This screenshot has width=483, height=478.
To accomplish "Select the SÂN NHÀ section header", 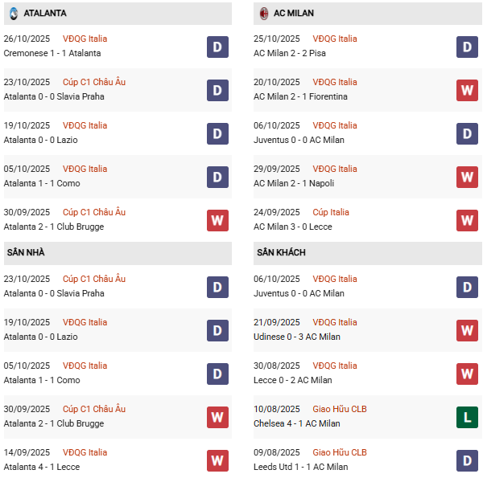I will pyautogui.click(x=26, y=252).
